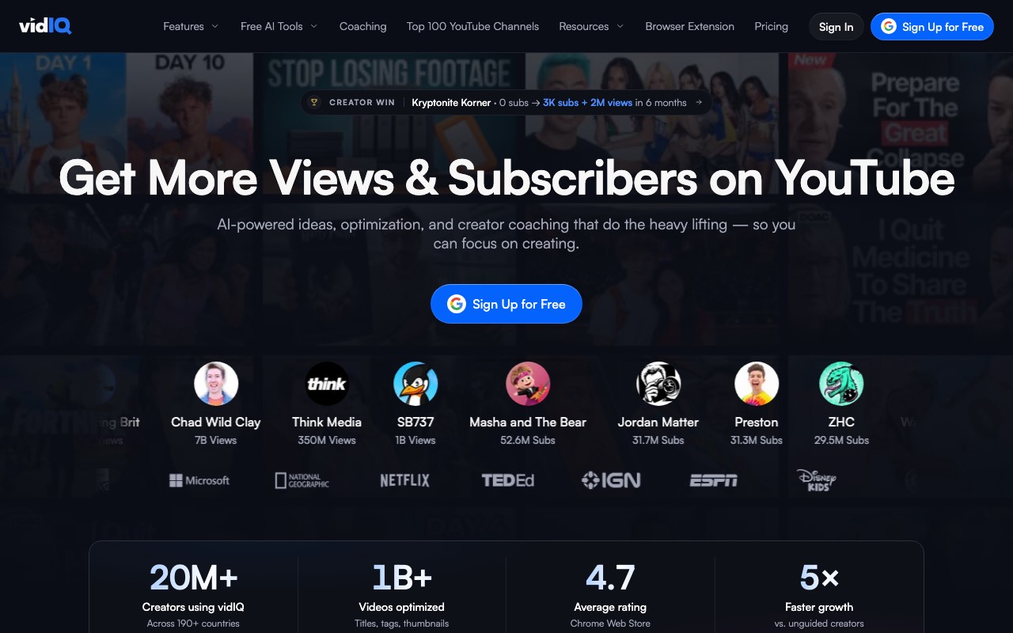The width and height of the screenshot is (1013, 633).
Task: Click the Preston avatar
Action: 757,384
